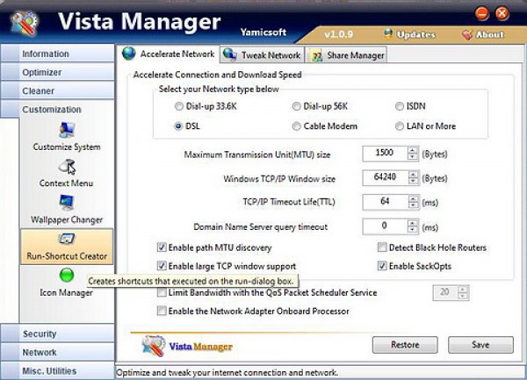Increase DNS query timeout stepper

point(413,223)
